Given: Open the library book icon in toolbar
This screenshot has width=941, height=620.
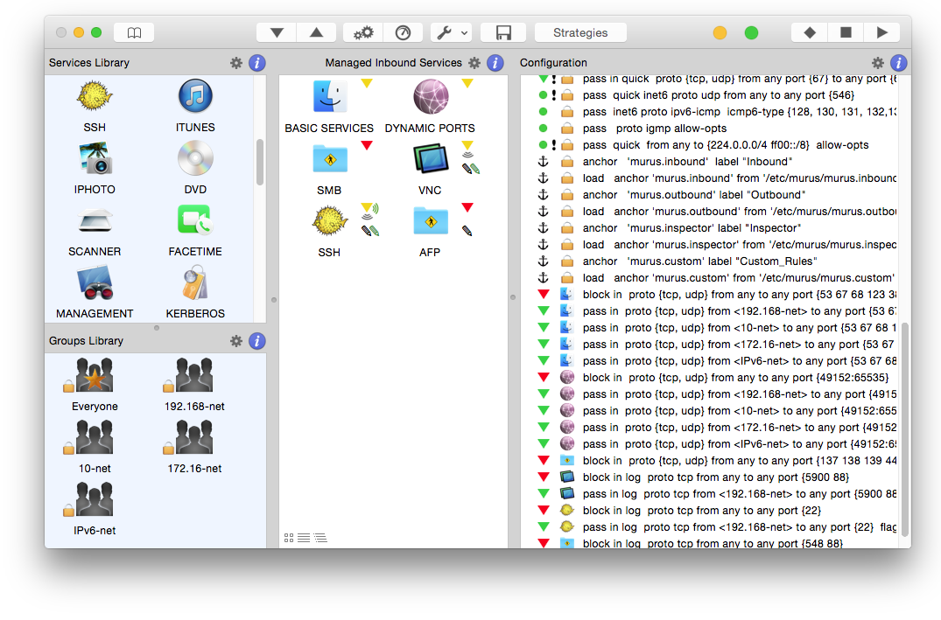Looking at the screenshot, I should click(x=134, y=32).
